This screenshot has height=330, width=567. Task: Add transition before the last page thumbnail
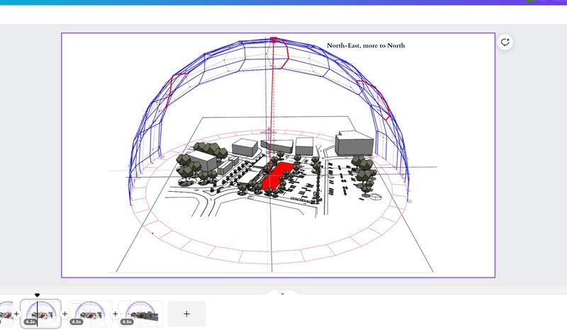[x=116, y=314]
